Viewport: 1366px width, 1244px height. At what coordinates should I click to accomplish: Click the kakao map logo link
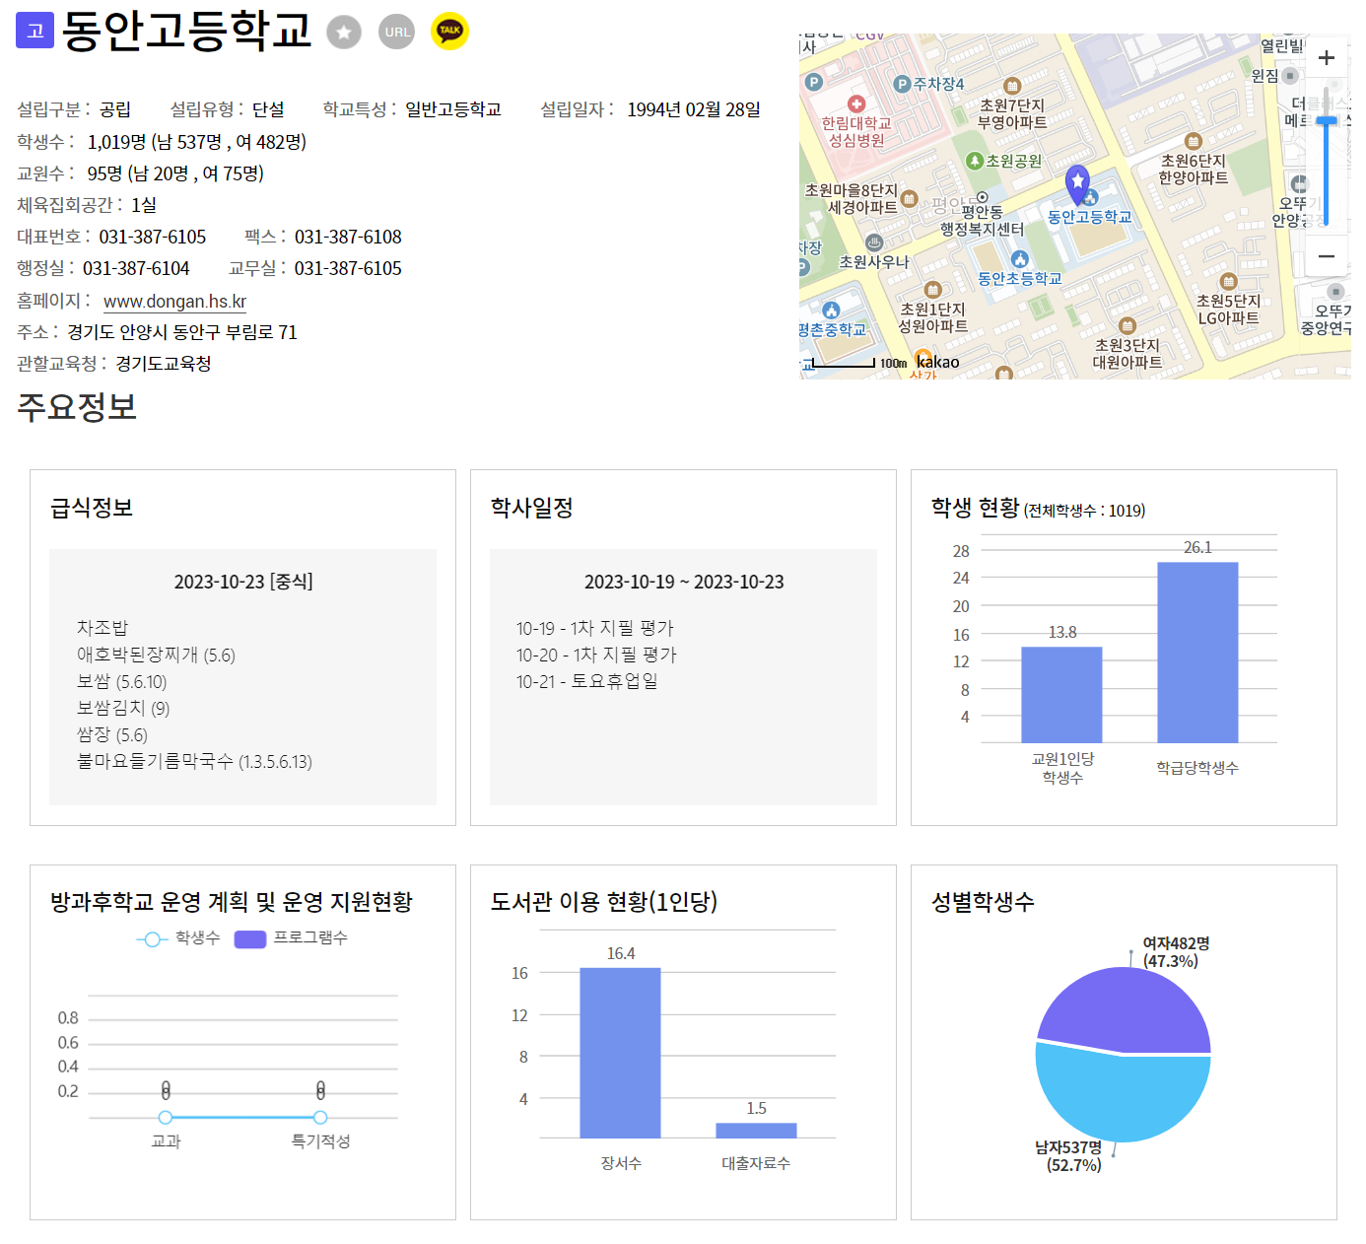coord(937,362)
